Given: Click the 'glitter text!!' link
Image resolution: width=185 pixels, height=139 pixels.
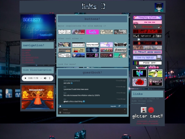Looking at the screenshot, I should 147,116.
